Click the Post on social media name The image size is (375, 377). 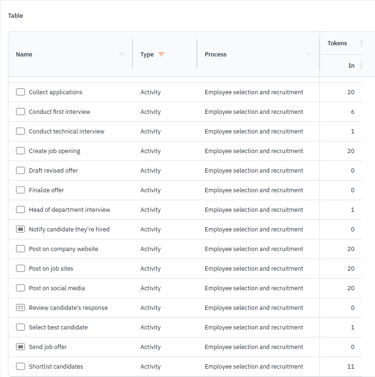(x=57, y=288)
